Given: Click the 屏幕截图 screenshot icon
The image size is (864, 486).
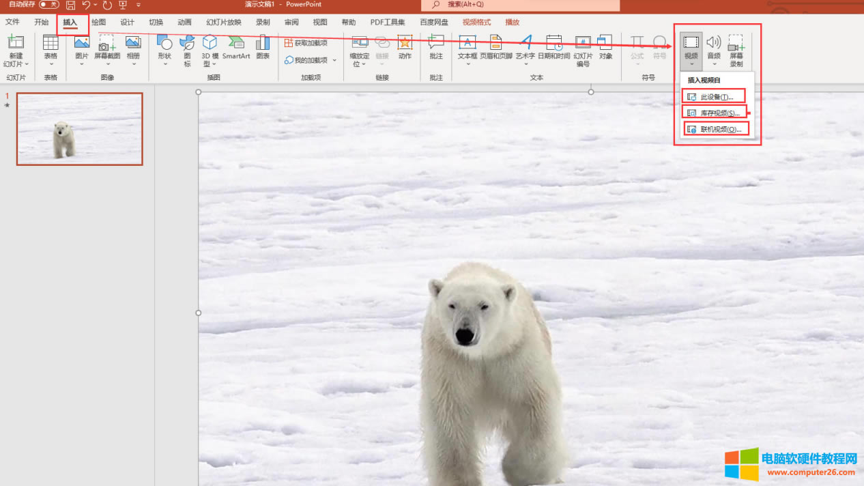Looking at the screenshot, I should [106, 43].
